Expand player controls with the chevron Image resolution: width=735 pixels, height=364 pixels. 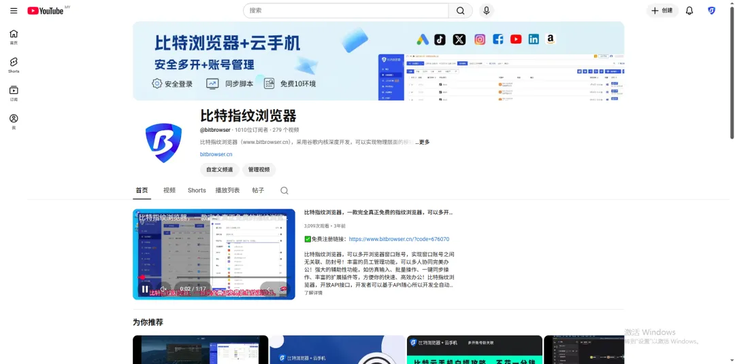(x=267, y=289)
